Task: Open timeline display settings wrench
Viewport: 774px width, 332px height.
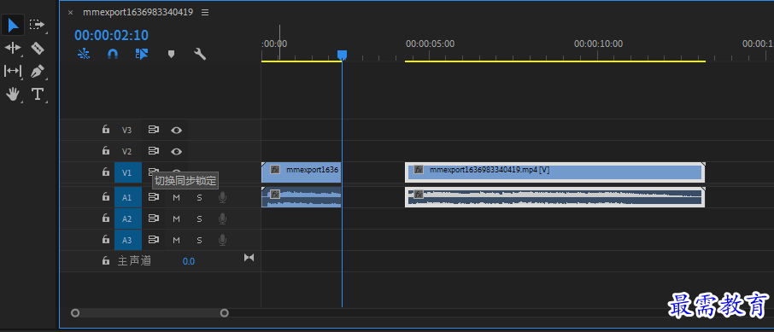Action: point(200,54)
